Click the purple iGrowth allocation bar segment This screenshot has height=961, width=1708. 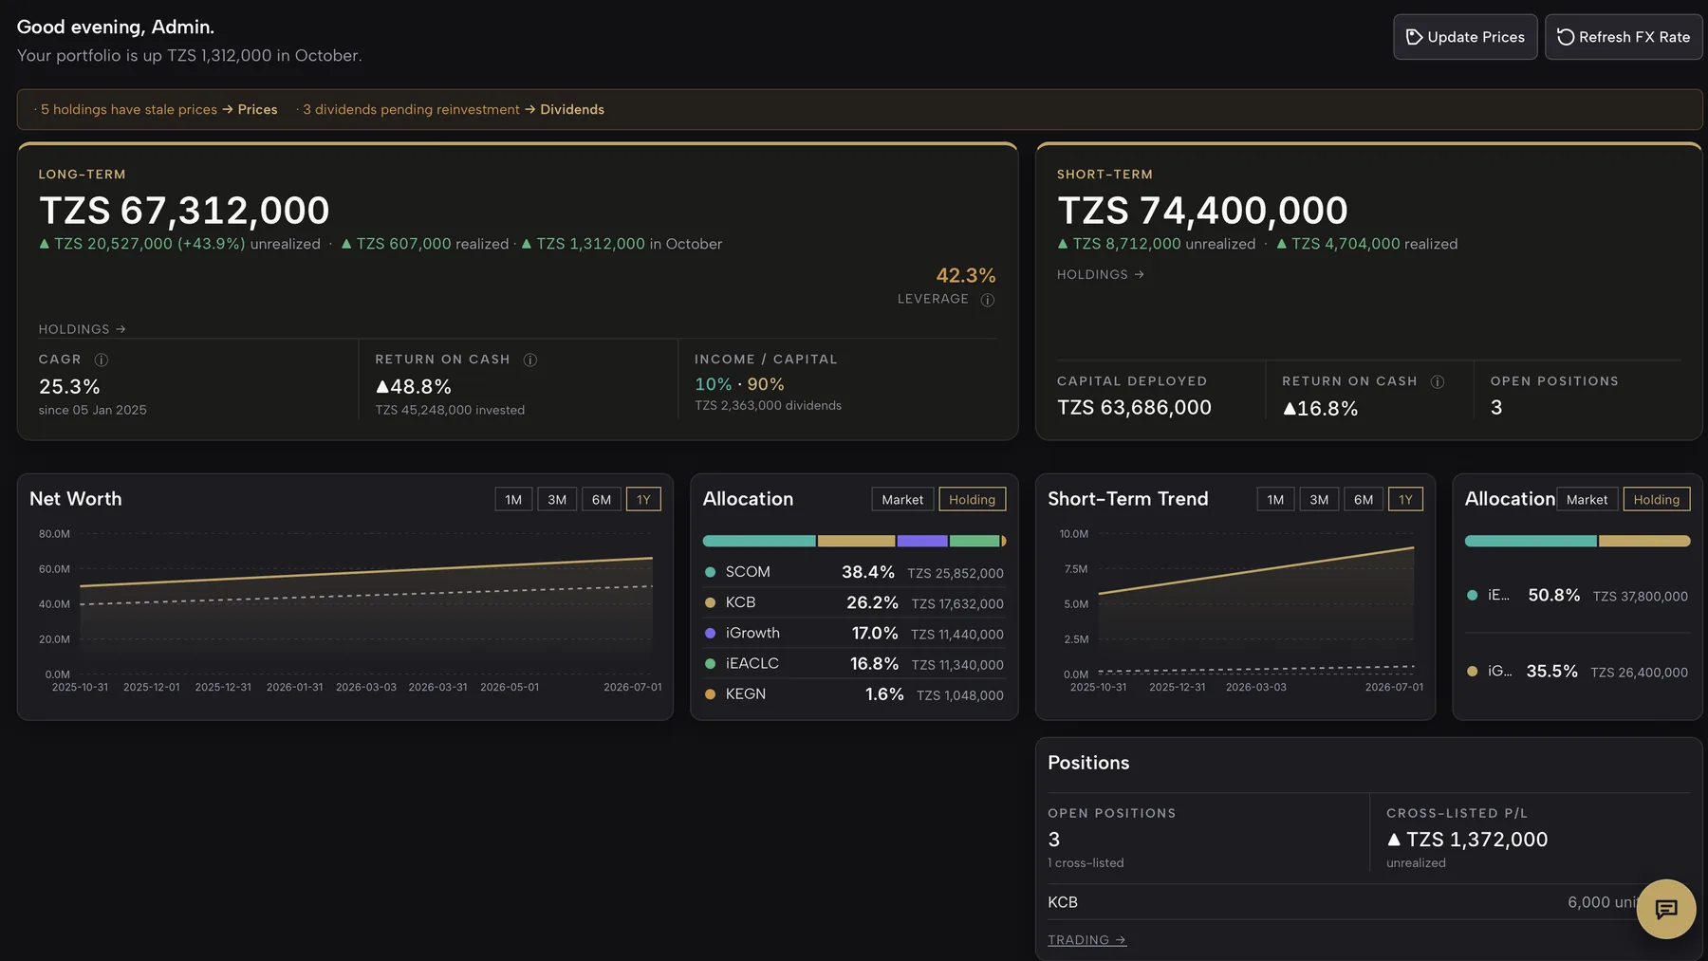(x=922, y=541)
